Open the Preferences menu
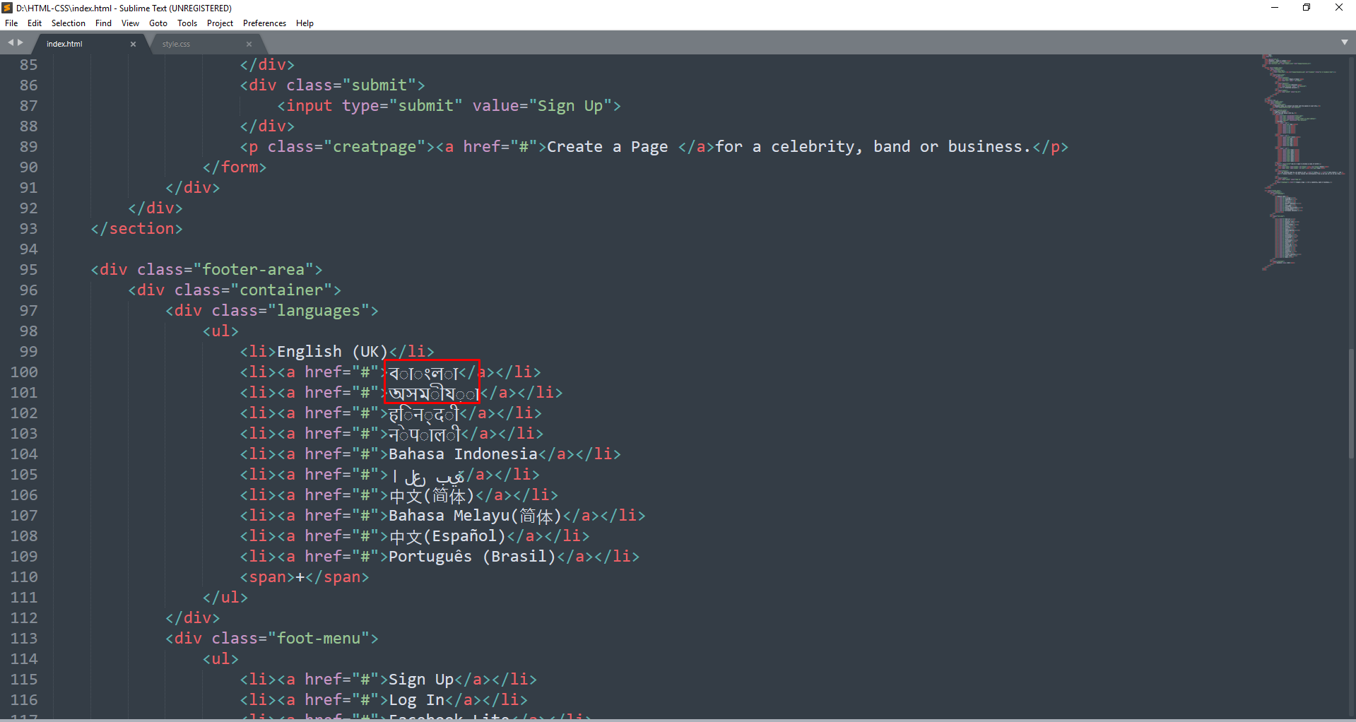 264,23
